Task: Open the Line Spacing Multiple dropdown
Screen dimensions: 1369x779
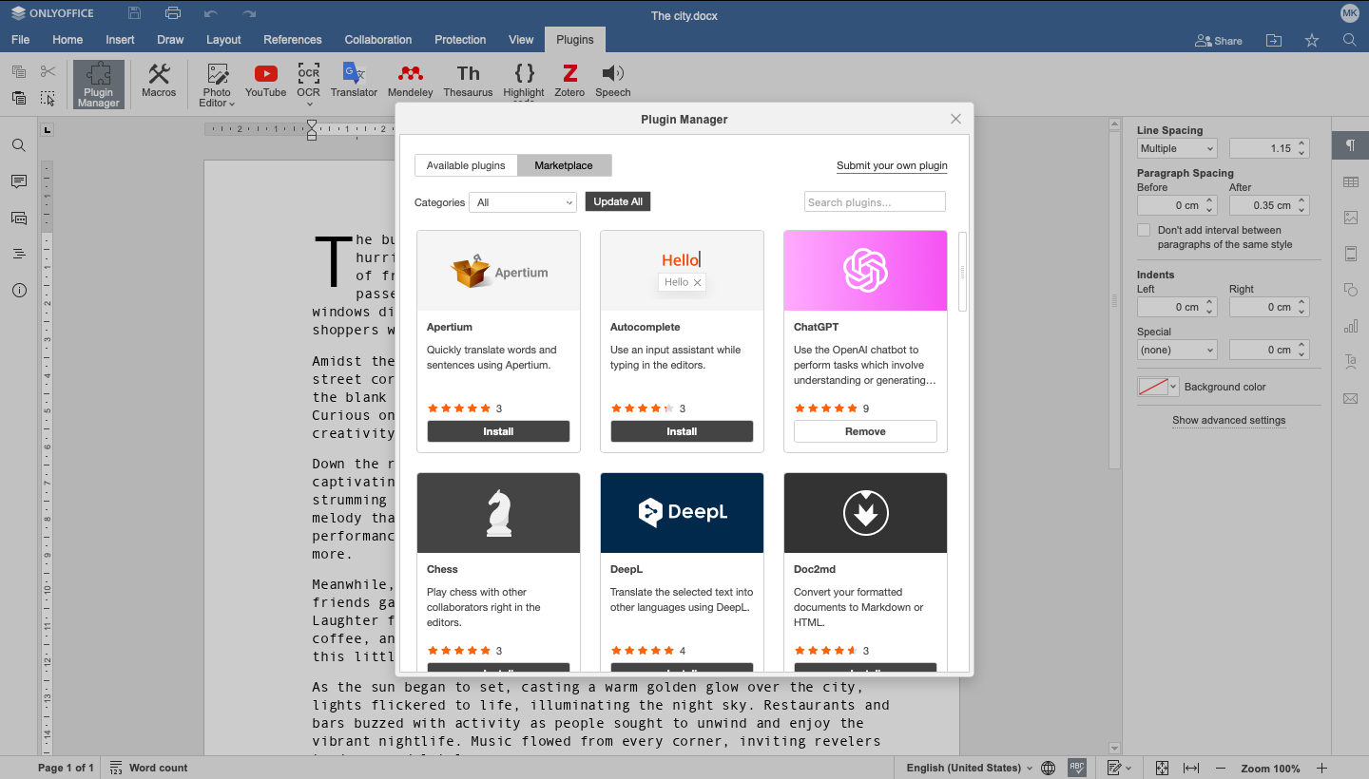Action: pyautogui.click(x=1177, y=148)
